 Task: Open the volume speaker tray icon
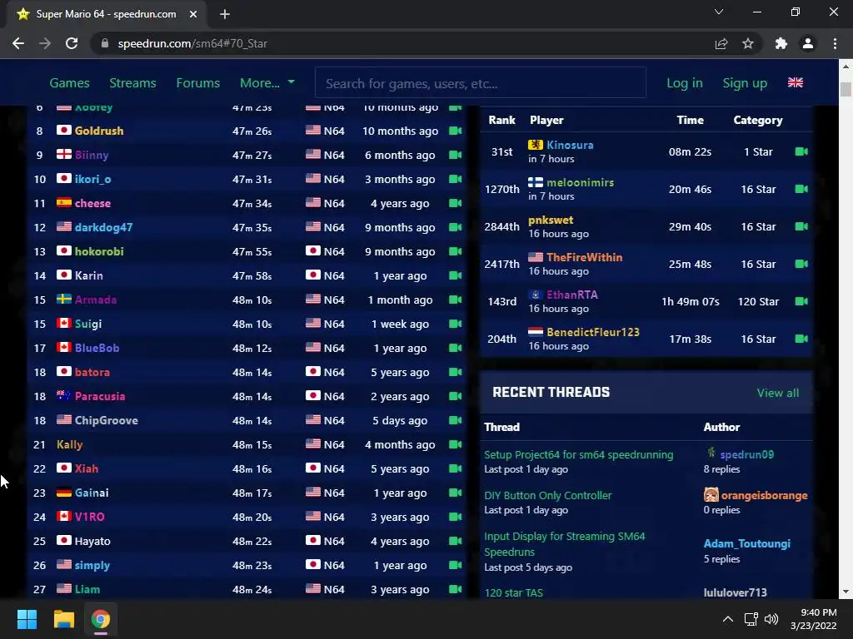click(771, 619)
